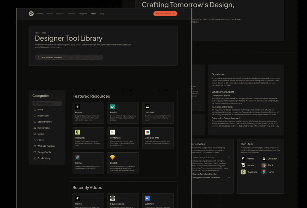The image size is (307, 208).
Task: Select the Website Builders category label
Action: 46,146
